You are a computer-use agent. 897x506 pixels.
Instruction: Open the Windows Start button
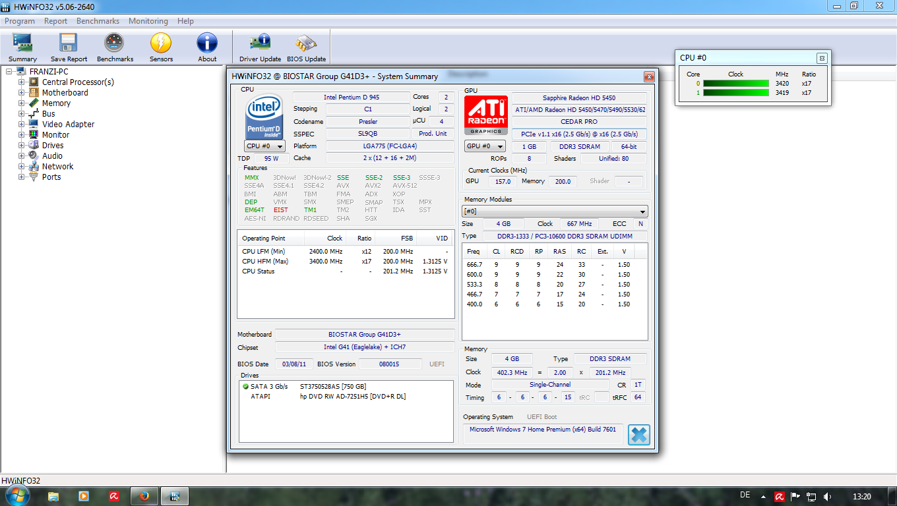pyautogui.click(x=16, y=495)
